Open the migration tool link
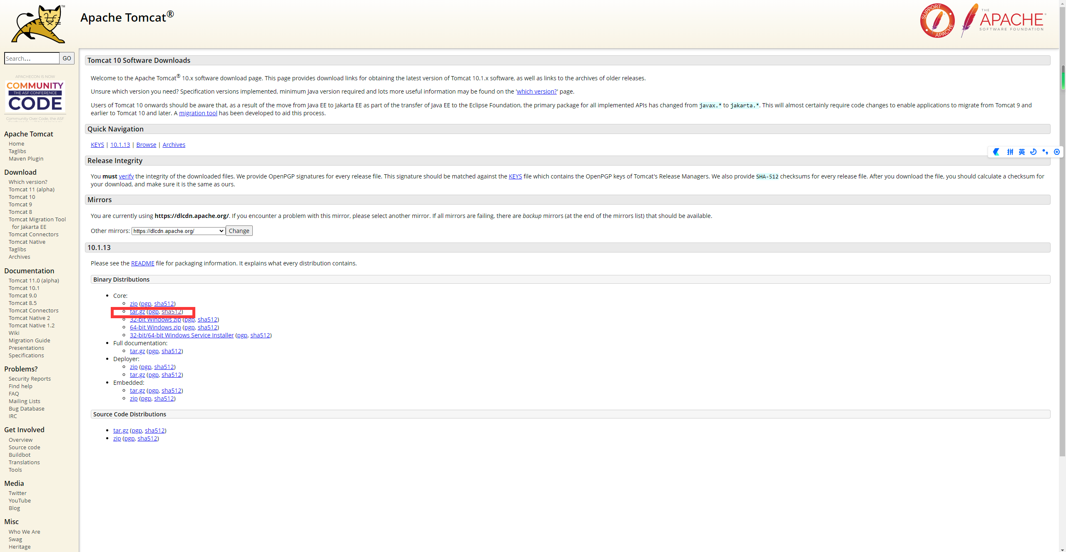1066x552 pixels. tap(198, 113)
